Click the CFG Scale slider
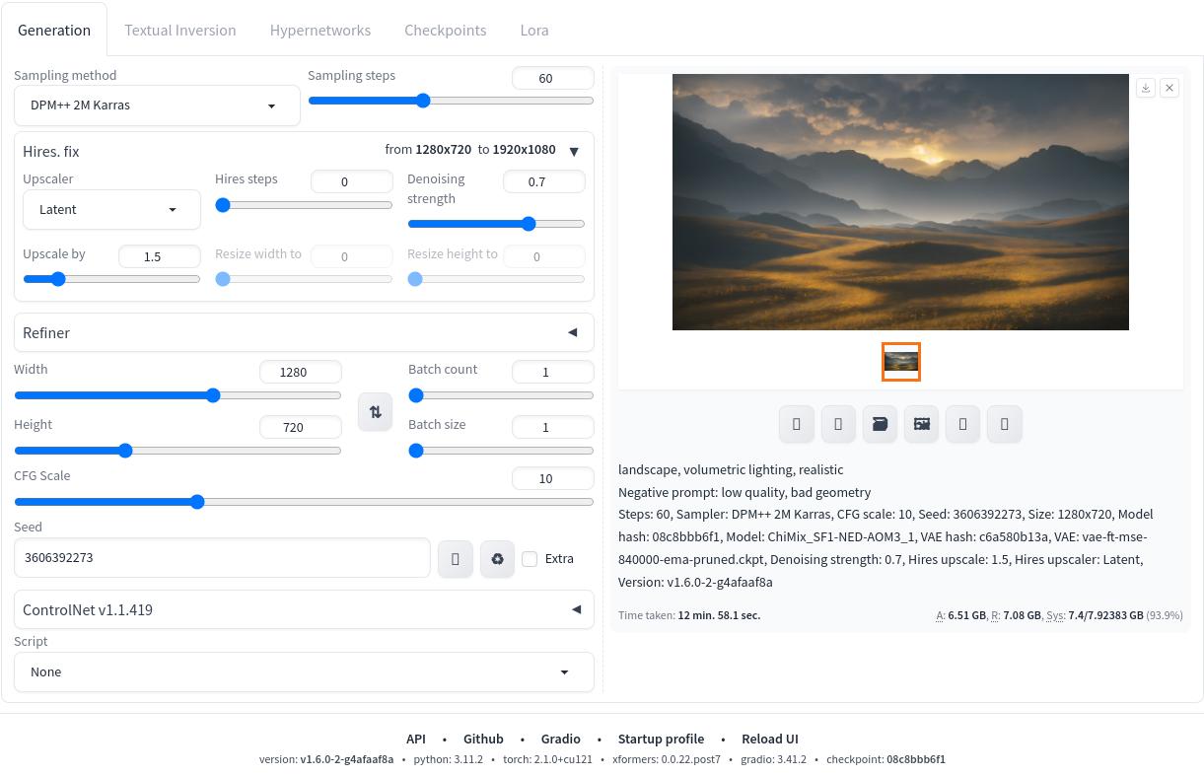The height and width of the screenshot is (776, 1204). pos(304,502)
